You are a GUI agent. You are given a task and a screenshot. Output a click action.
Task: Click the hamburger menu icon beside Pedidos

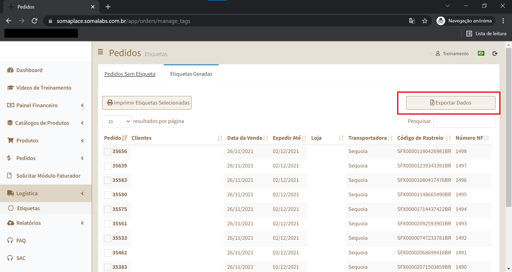[101, 52]
